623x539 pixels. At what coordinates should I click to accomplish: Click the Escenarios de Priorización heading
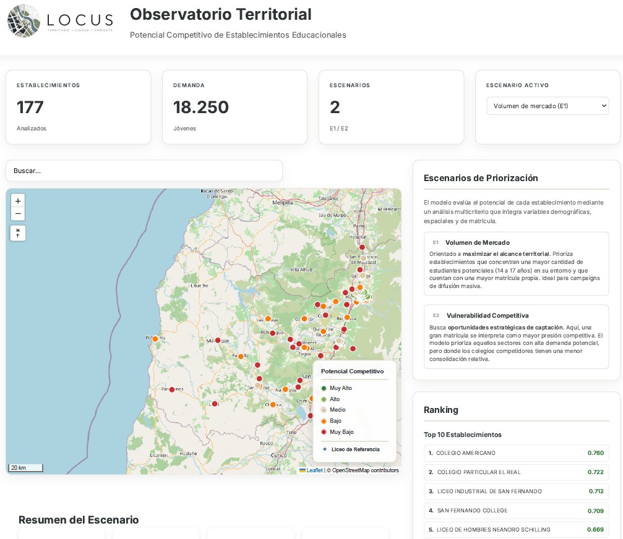point(481,178)
